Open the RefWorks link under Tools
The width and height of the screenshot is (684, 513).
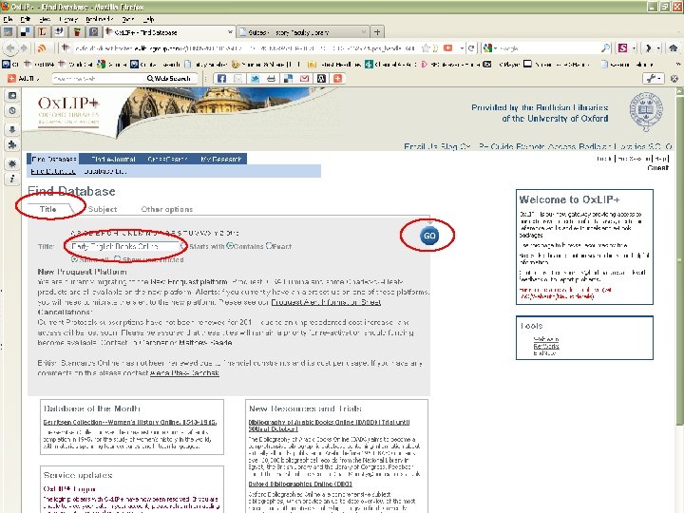click(x=546, y=346)
